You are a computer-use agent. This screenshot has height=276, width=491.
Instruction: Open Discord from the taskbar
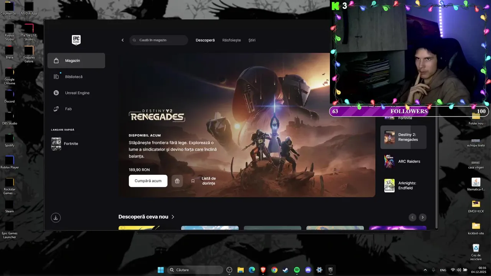tap(308, 270)
